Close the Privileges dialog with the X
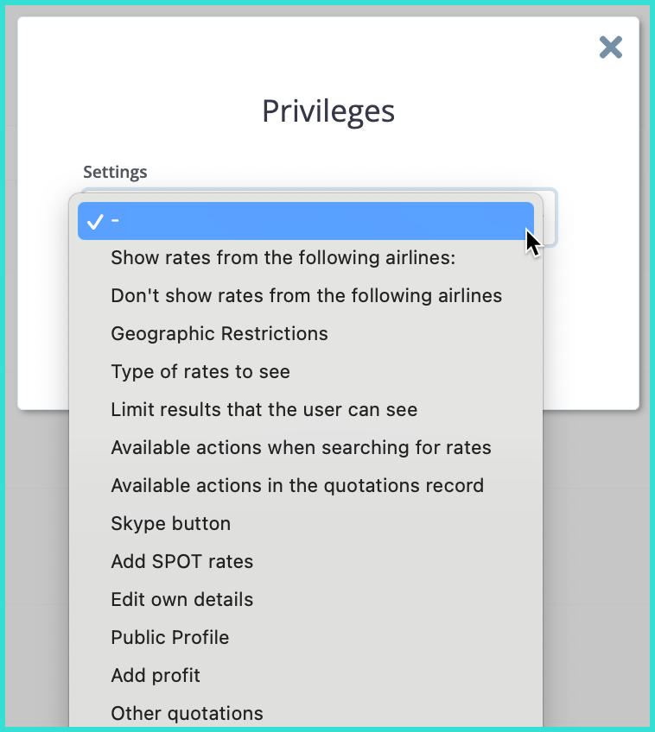 click(611, 47)
